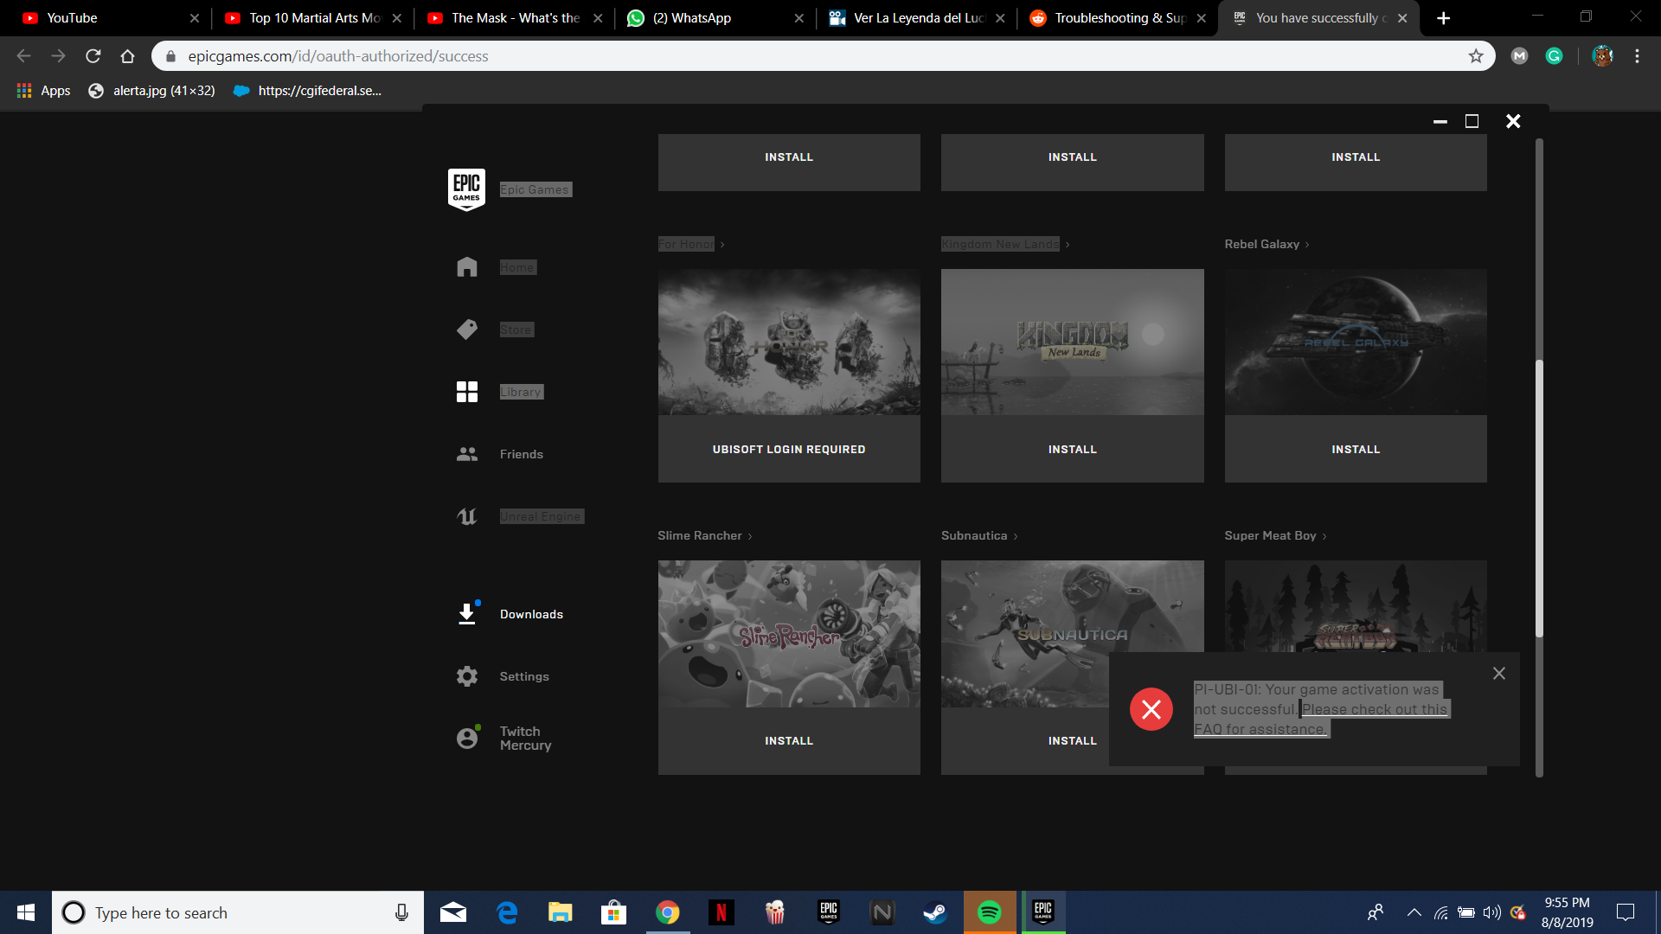Open the Home sidebar icon
This screenshot has width=1661, height=934.
point(467,267)
